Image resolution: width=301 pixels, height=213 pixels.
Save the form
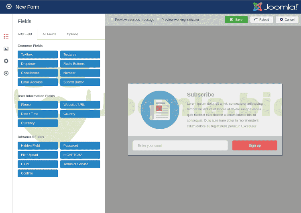(x=236, y=20)
